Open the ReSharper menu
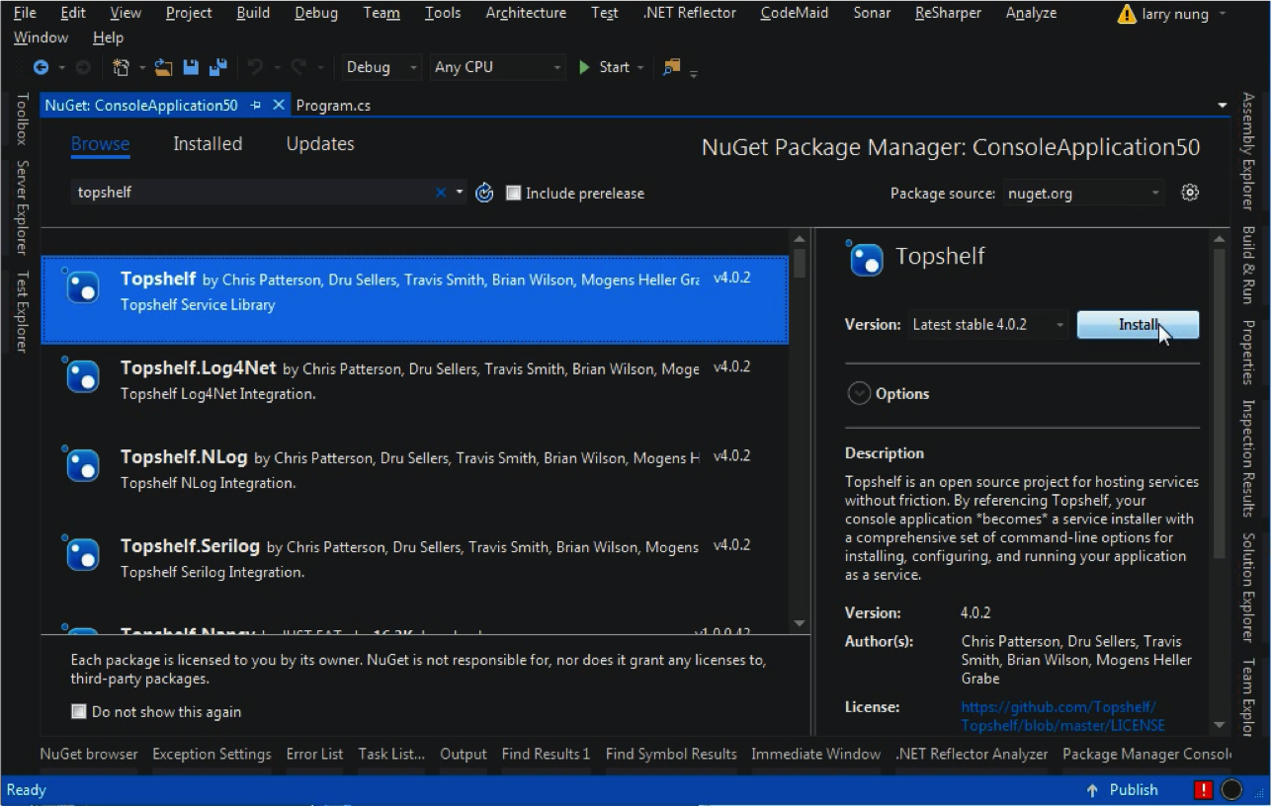This screenshot has width=1271, height=807. (948, 13)
